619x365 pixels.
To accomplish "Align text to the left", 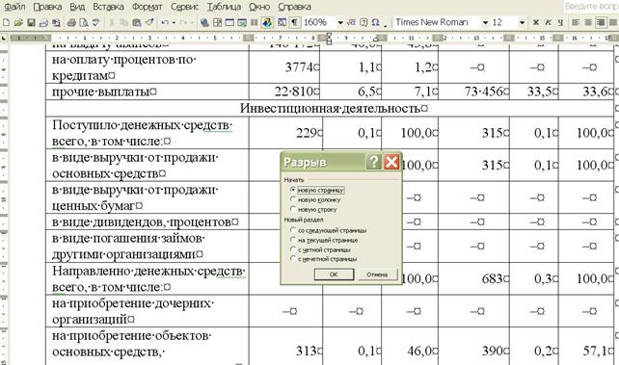I will (x=576, y=23).
